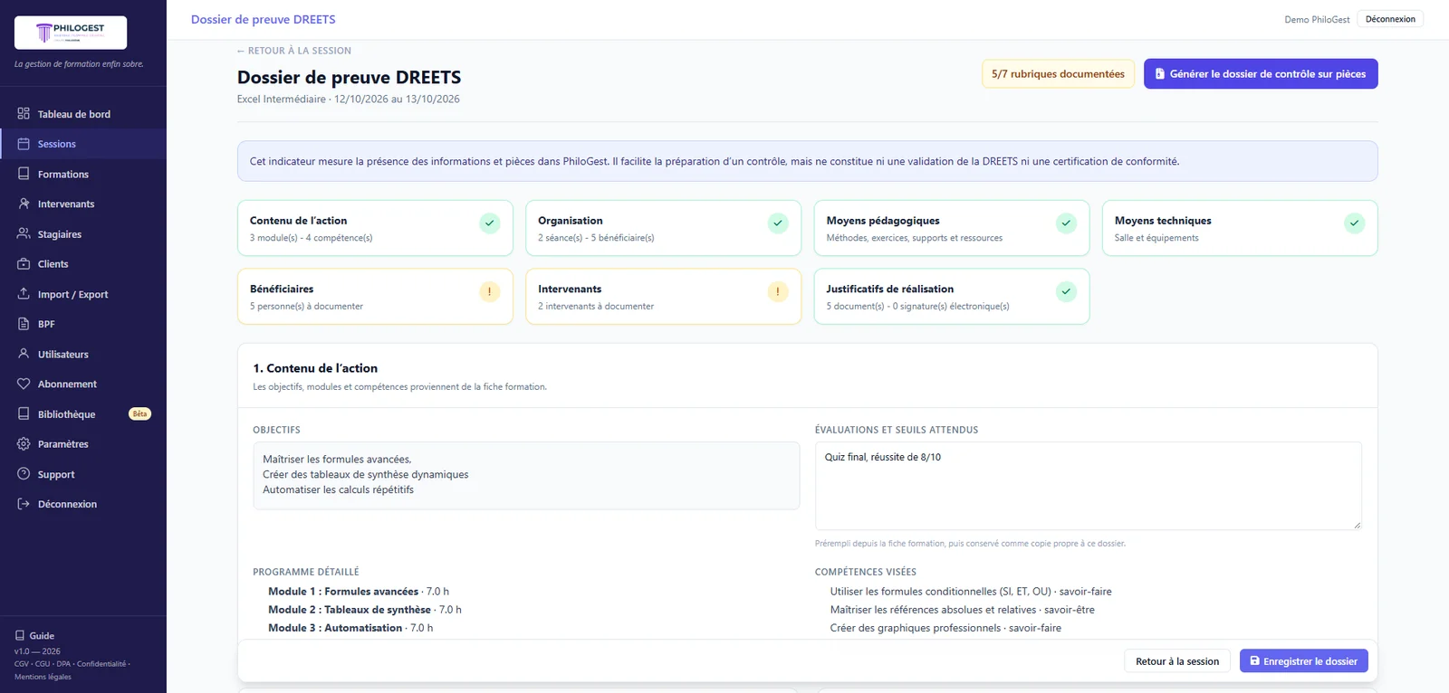
Task: Select the Moyens pédagogiques rubric card
Action: [x=952, y=228]
